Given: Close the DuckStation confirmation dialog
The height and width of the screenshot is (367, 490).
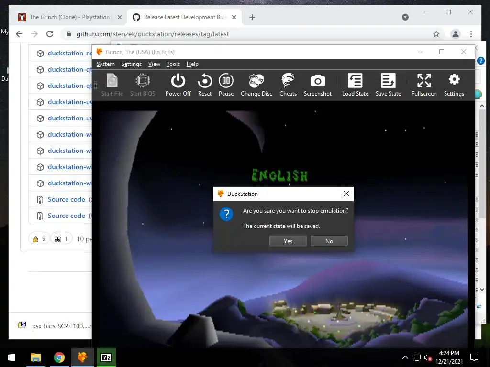Looking at the screenshot, I should (x=346, y=194).
